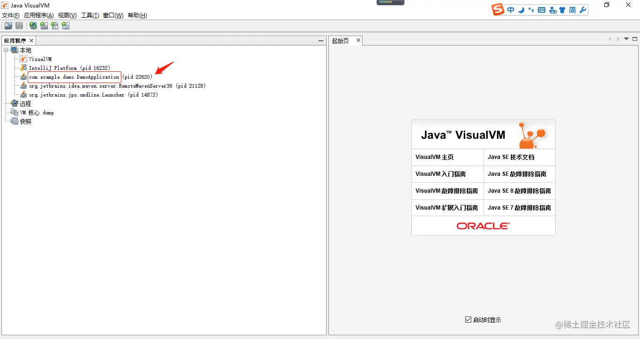This screenshot has height=339, width=640.
Task: Open the 帮助(H) menu
Action: click(137, 15)
